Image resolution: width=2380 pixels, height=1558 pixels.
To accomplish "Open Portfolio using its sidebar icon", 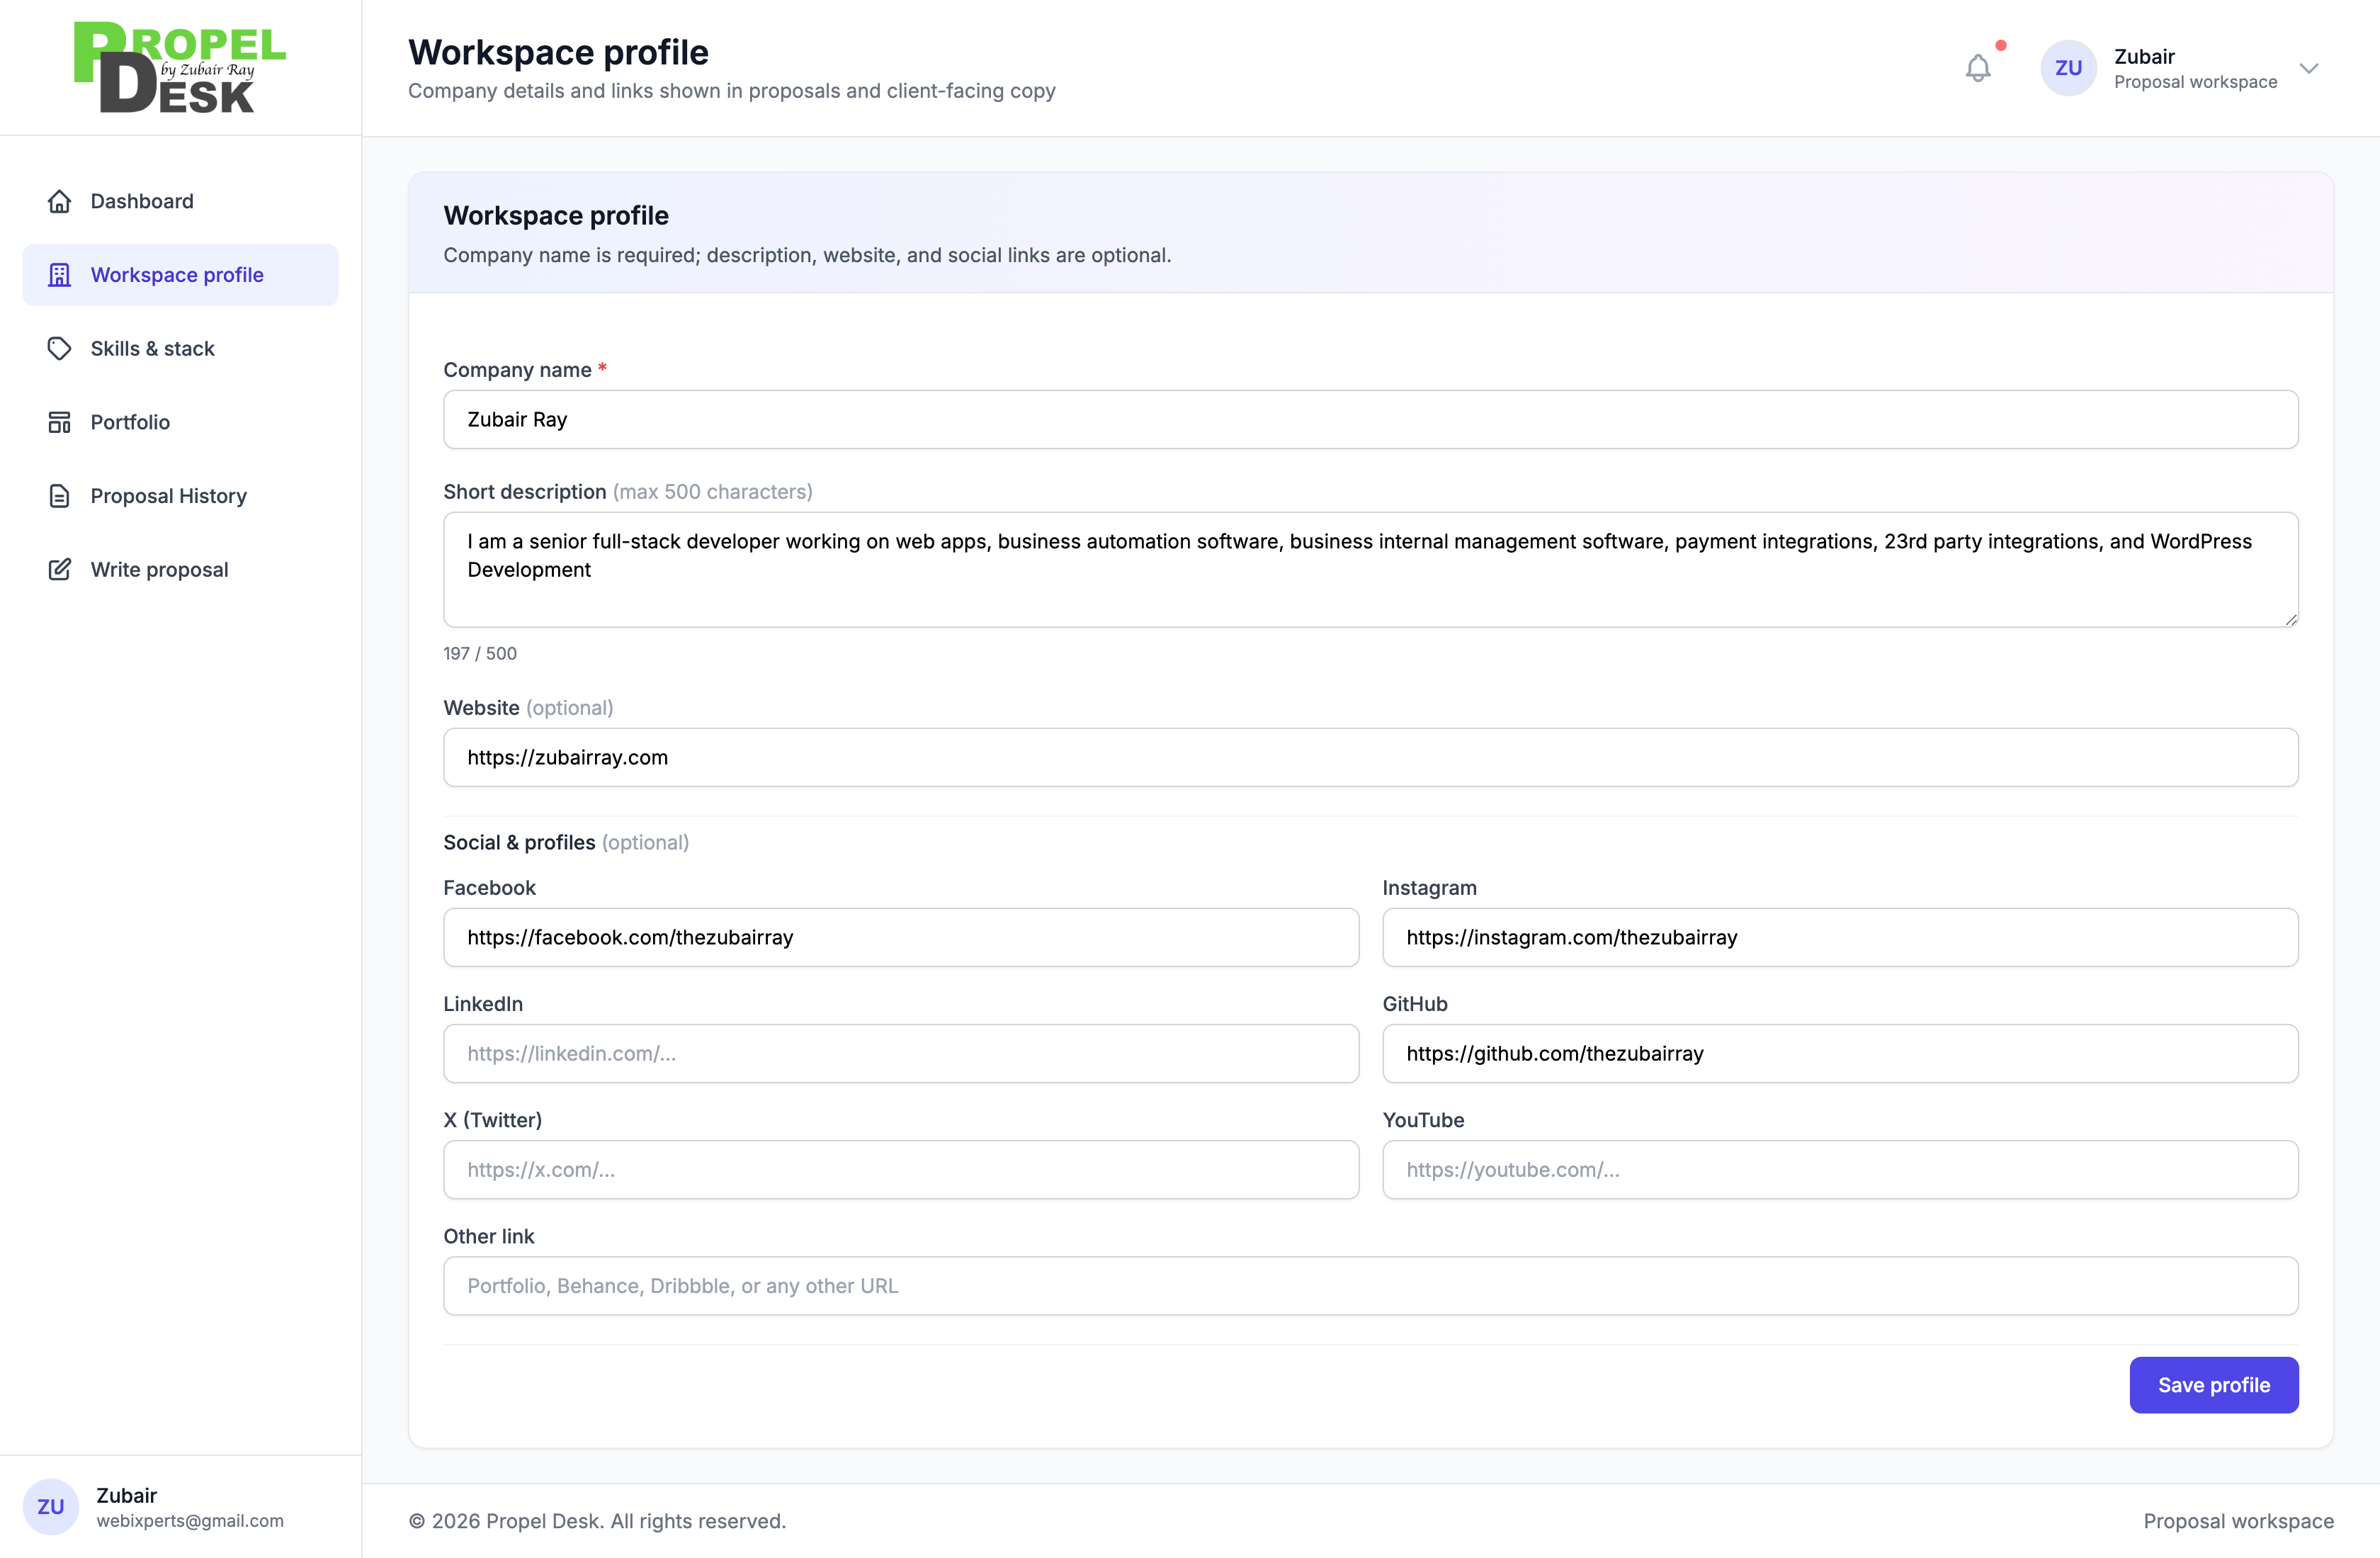I will tap(59, 422).
